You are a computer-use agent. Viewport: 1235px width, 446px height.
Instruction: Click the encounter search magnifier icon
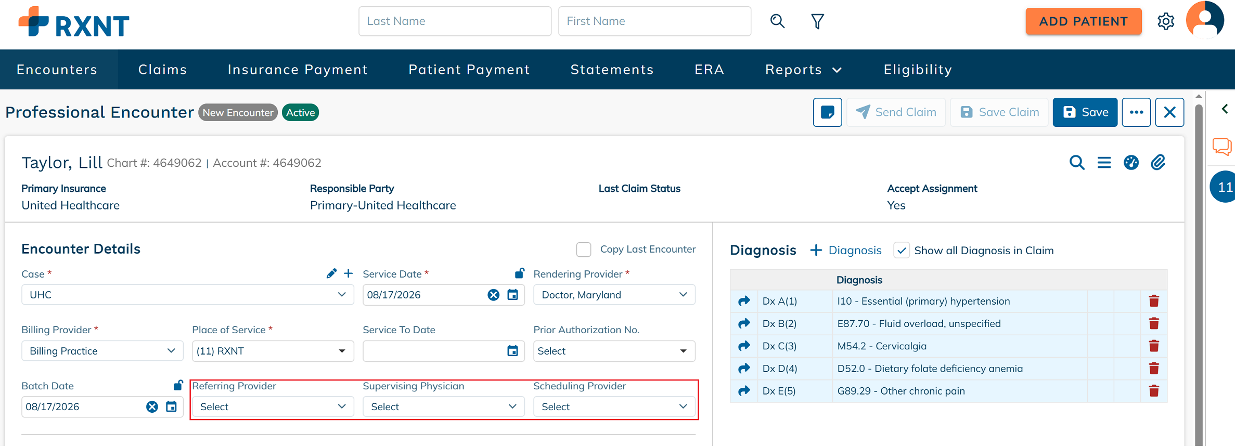1077,163
